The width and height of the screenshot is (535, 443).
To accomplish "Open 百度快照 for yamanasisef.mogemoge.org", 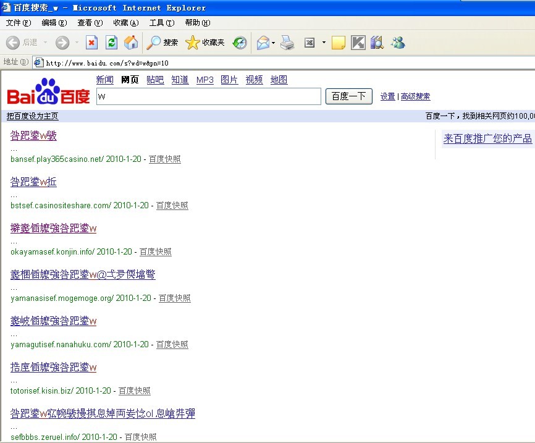I will 175,298.
